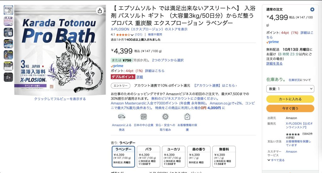
Task: Open the 数量 quantity dropdown
Action: [290, 89]
